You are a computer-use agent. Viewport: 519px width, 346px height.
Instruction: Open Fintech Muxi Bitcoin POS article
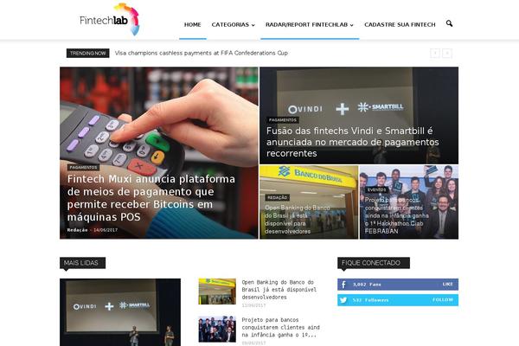coord(151,198)
